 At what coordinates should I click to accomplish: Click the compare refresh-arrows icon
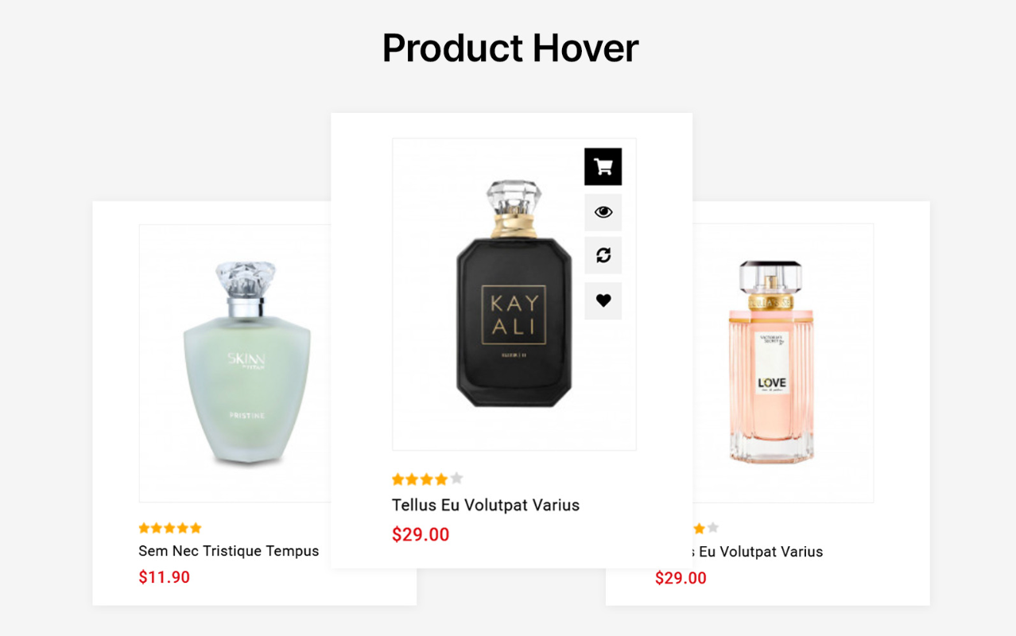pos(603,255)
